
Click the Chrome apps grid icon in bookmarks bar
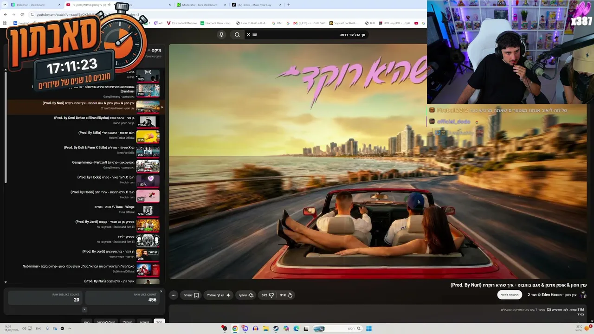[5, 23]
